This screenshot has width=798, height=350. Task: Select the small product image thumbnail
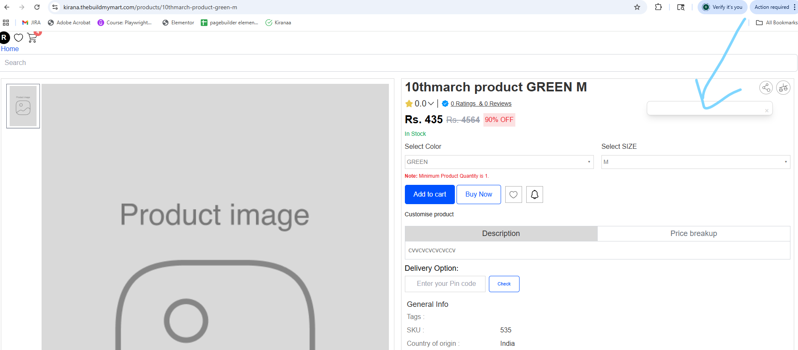tap(23, 106)
